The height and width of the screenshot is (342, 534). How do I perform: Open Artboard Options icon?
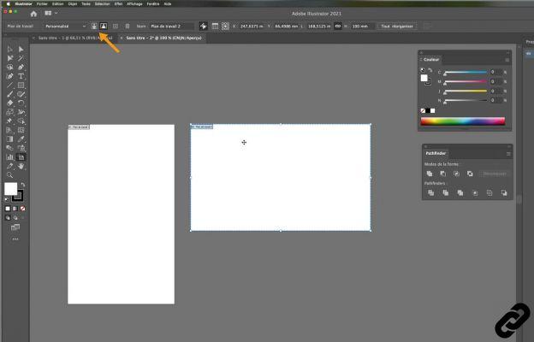tap(215, 27)
